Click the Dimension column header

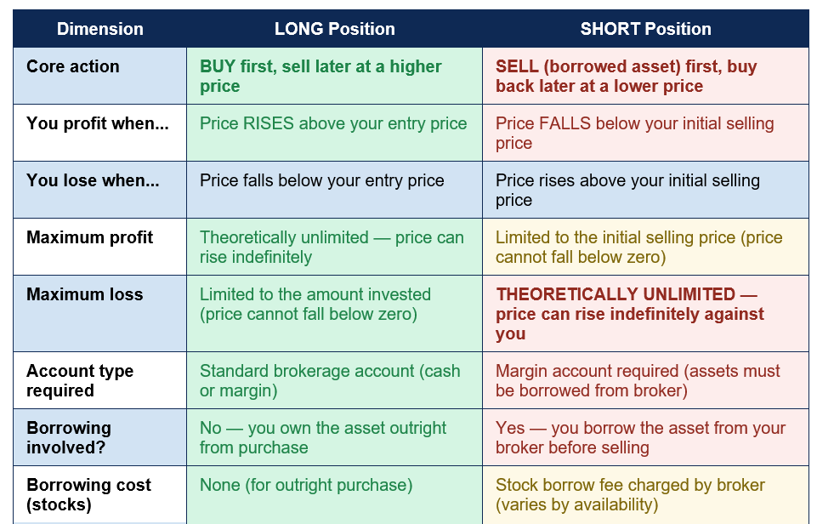coord(99,29)
